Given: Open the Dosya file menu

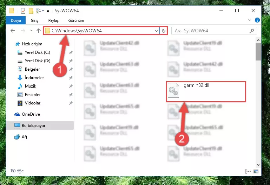Looking at the screenshot, I should pos(16,20).
